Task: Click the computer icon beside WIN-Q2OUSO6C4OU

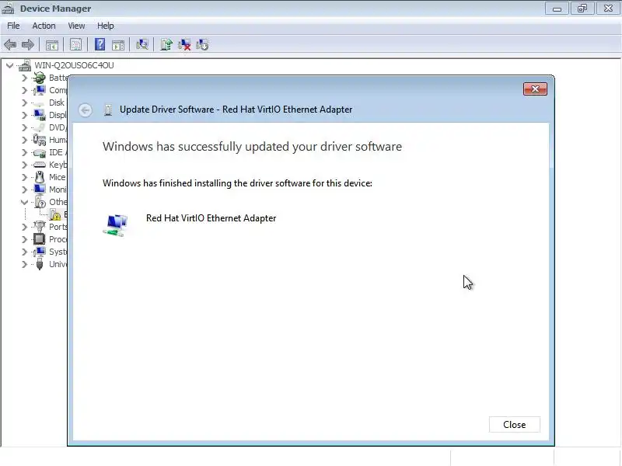Action: point(25,65)
